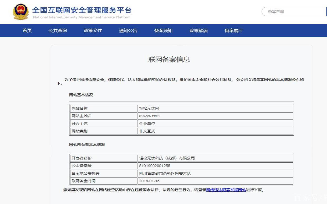Click the 开办主体 label cell
Viewport: 327px width, 204px height.
[x=103, y=124]
